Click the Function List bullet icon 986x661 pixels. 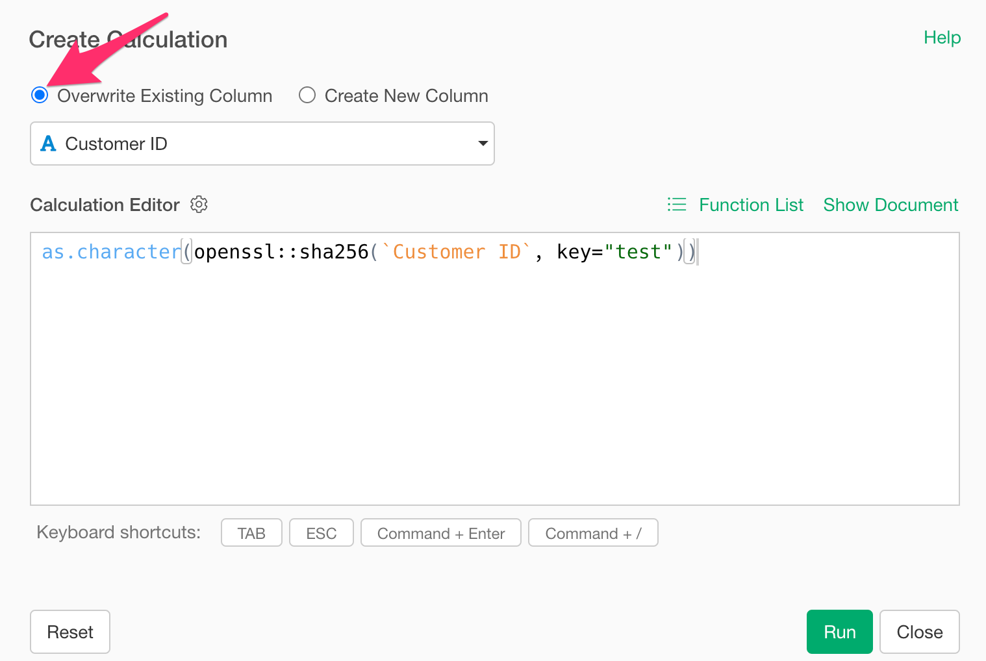tap(676, 205)
